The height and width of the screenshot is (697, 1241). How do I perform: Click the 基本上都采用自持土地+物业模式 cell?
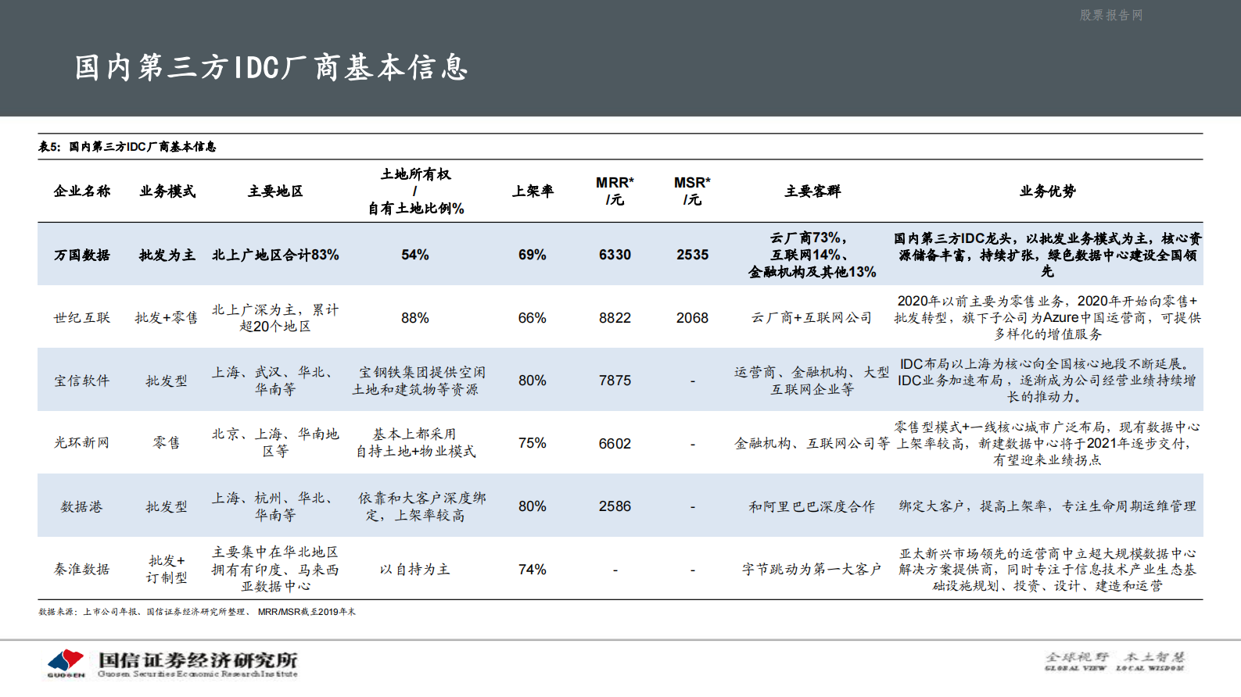click(415, 443)
